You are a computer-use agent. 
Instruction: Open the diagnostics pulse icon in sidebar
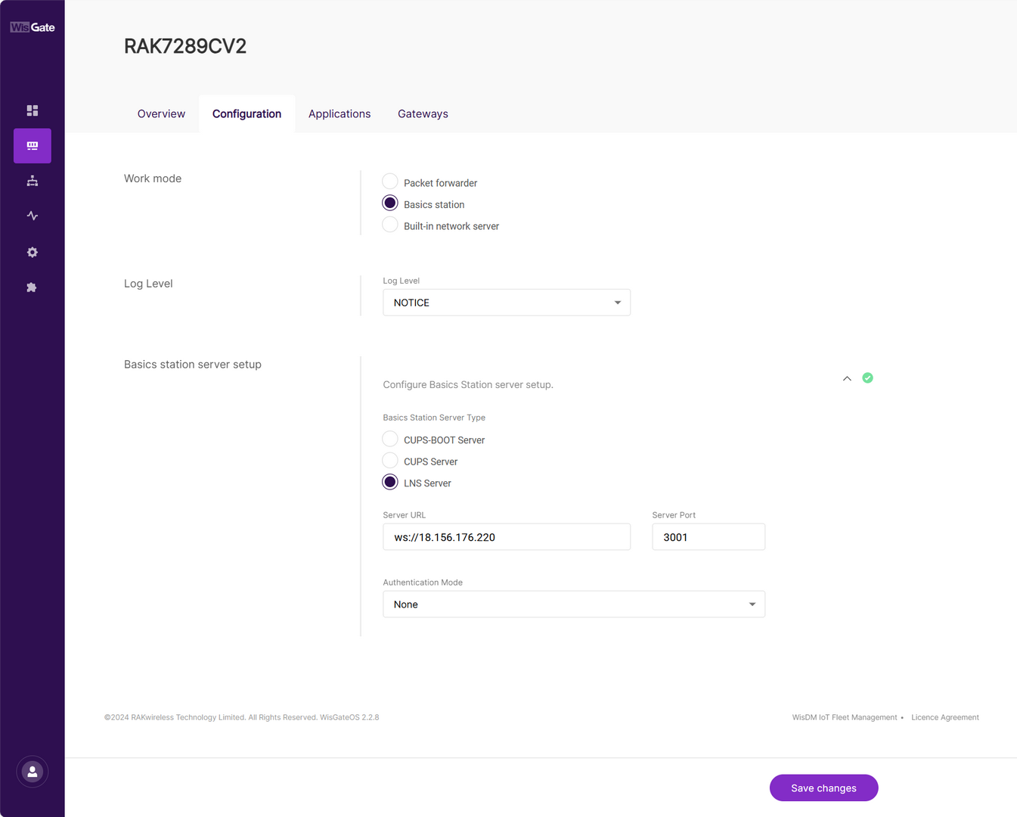[33, 216]
